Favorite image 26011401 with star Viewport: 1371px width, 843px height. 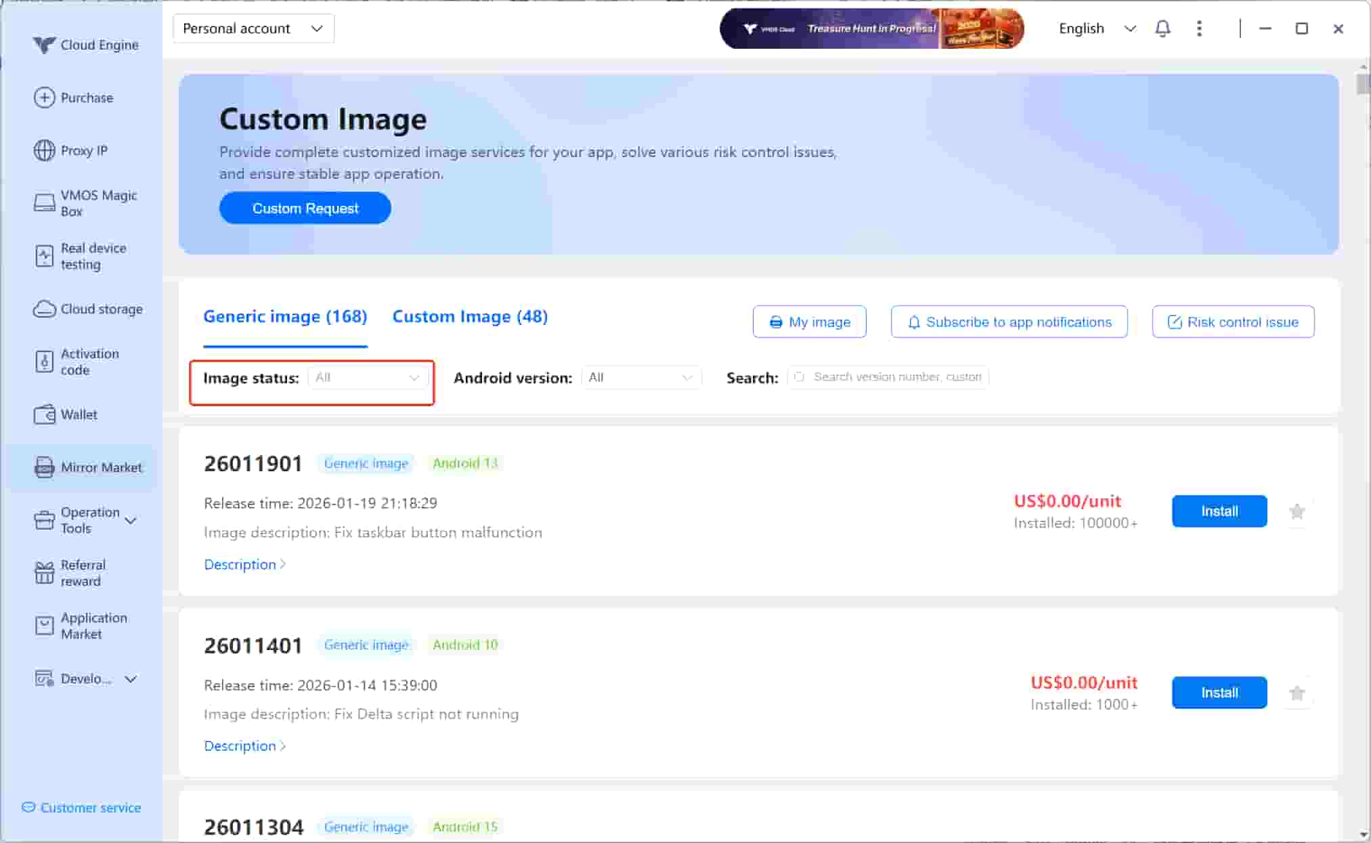click(x=1297, y=693)
